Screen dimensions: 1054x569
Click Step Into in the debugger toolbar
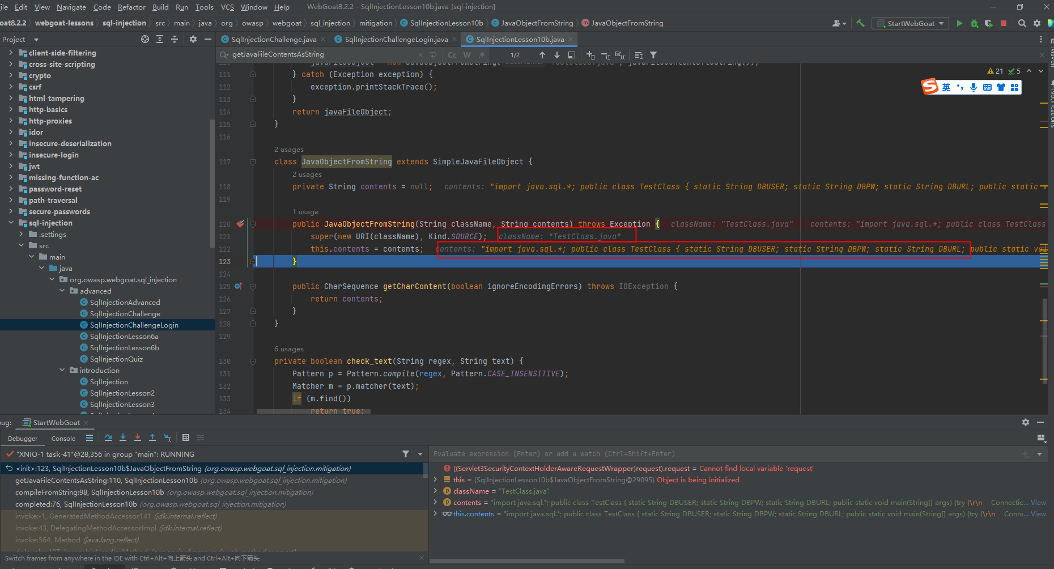coord(123,438)
